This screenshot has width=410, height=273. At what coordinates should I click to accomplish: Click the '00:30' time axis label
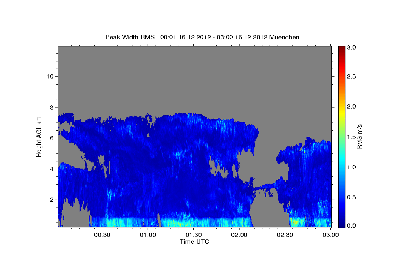(102, 234)
